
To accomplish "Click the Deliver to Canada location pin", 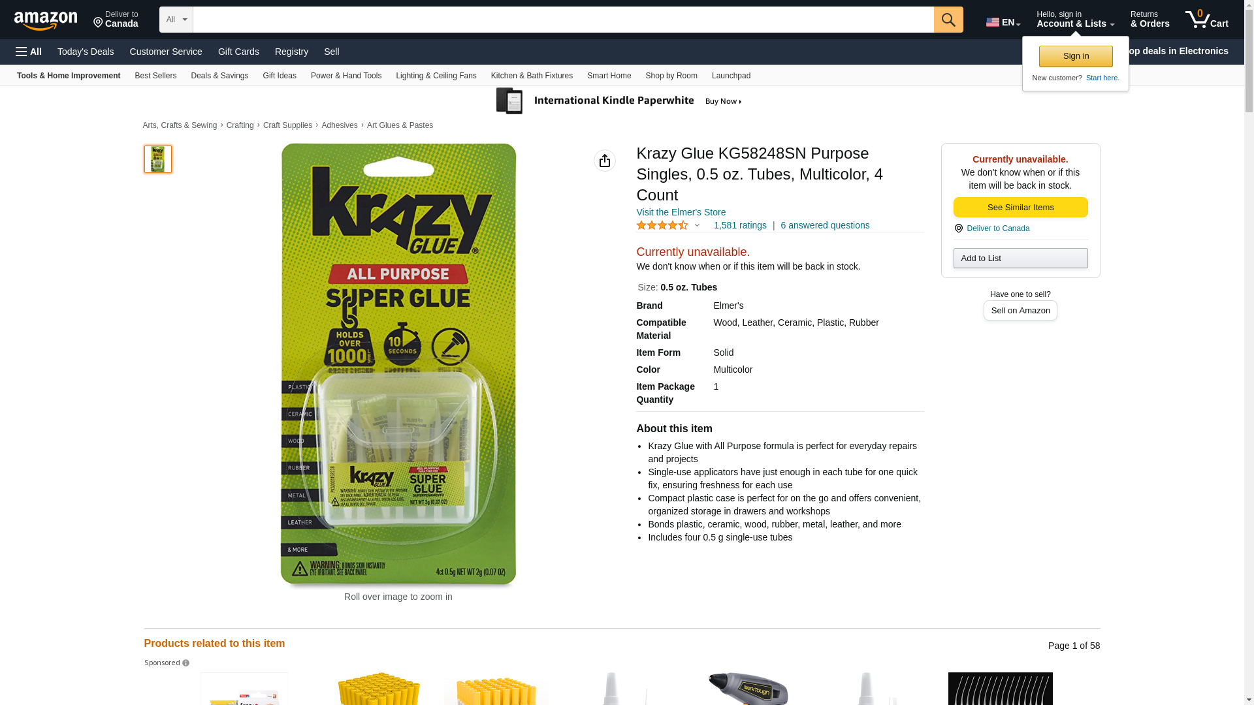I will (x=98, y=23).
